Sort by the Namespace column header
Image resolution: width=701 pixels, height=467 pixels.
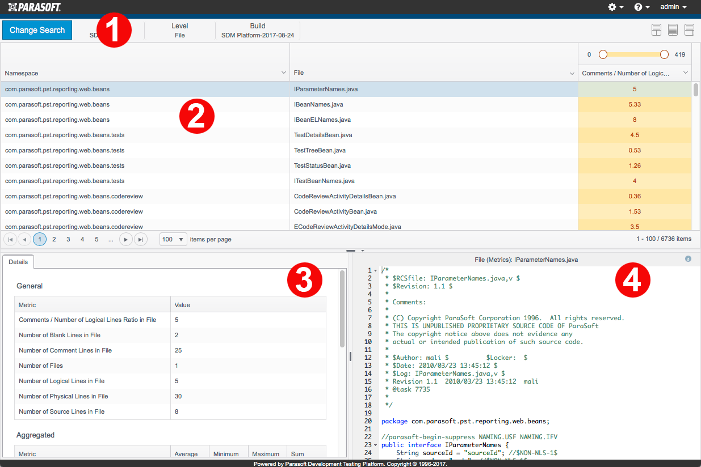22,73
